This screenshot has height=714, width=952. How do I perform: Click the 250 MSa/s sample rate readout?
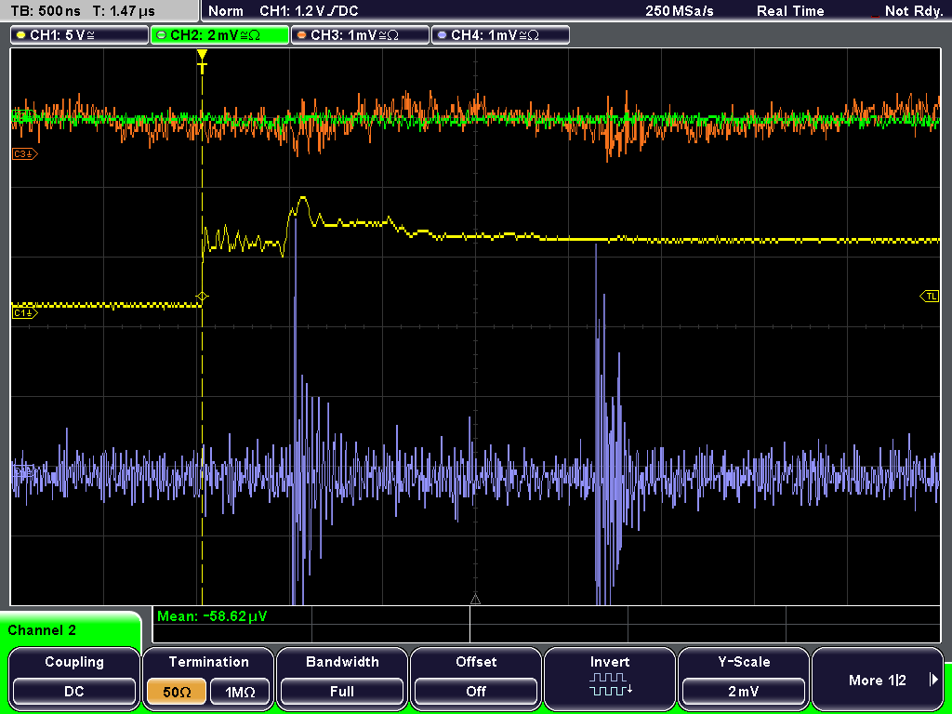[x=680, y=11]
